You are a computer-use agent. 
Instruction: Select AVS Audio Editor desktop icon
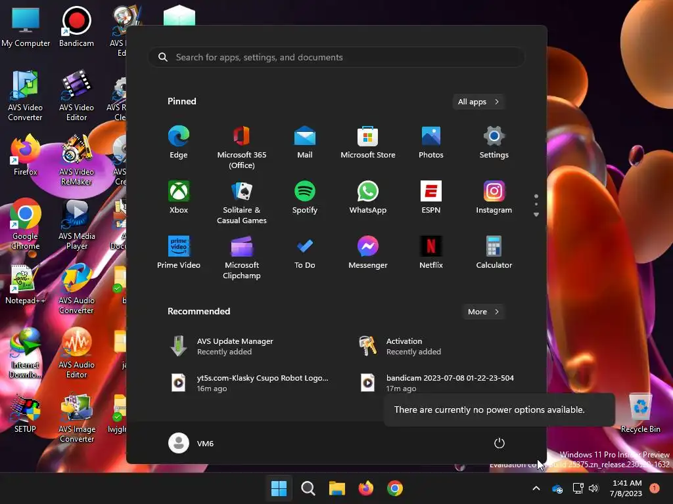76,353
